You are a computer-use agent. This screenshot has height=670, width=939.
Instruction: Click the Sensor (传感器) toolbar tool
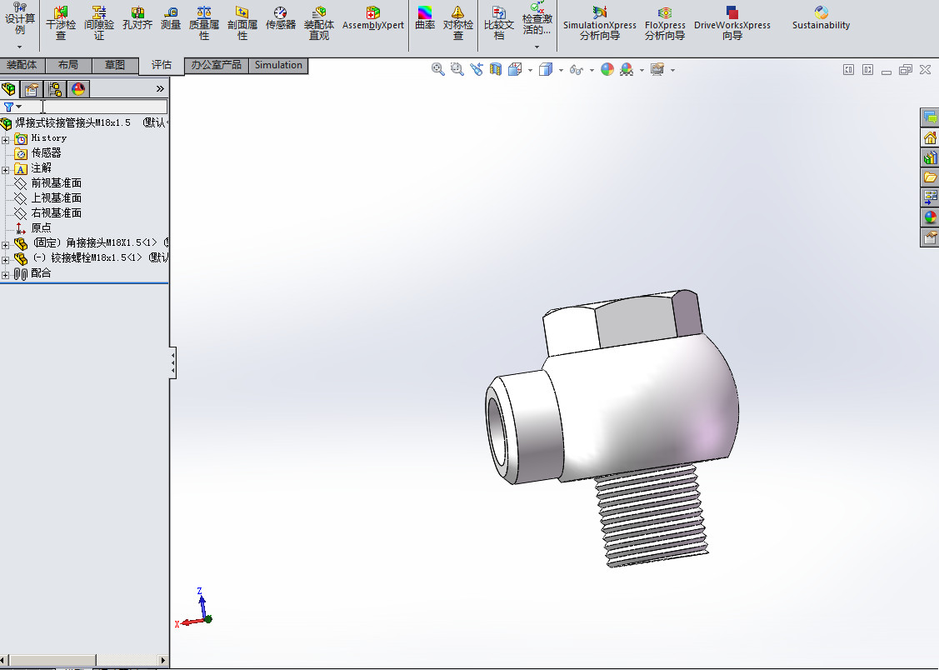pos(280,18)
